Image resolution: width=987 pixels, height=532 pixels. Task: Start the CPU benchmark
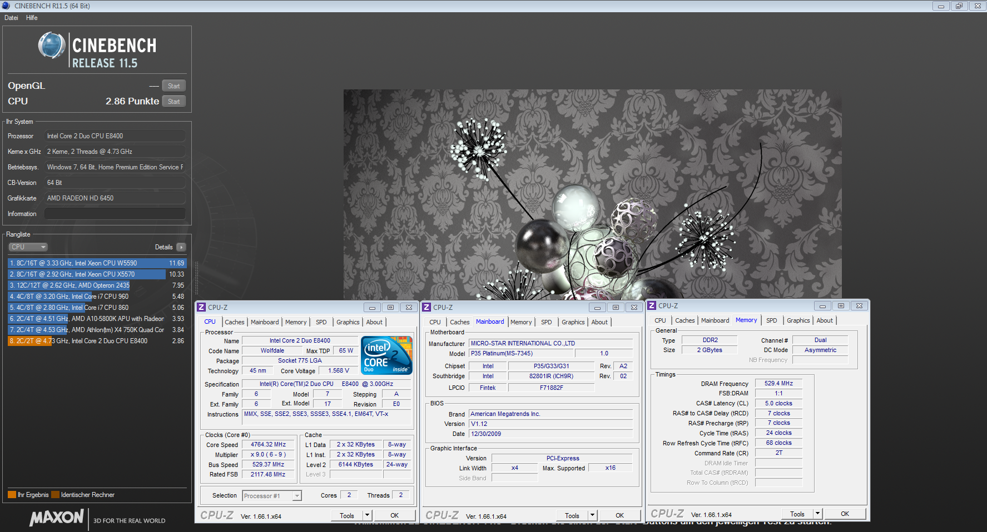pyautogui.click(x=173, y=102)
